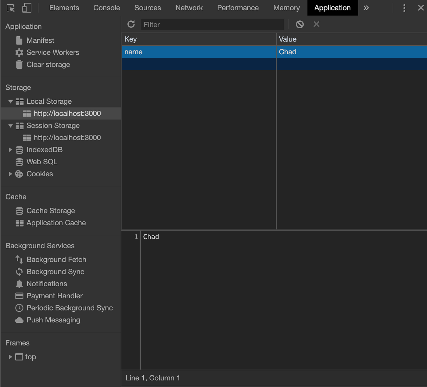Click the Manifest document icon
The image size is (427, 387).
coord(19,40)
